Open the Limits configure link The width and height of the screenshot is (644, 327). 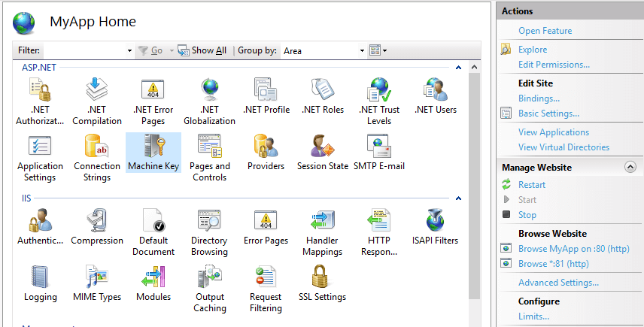533,316
